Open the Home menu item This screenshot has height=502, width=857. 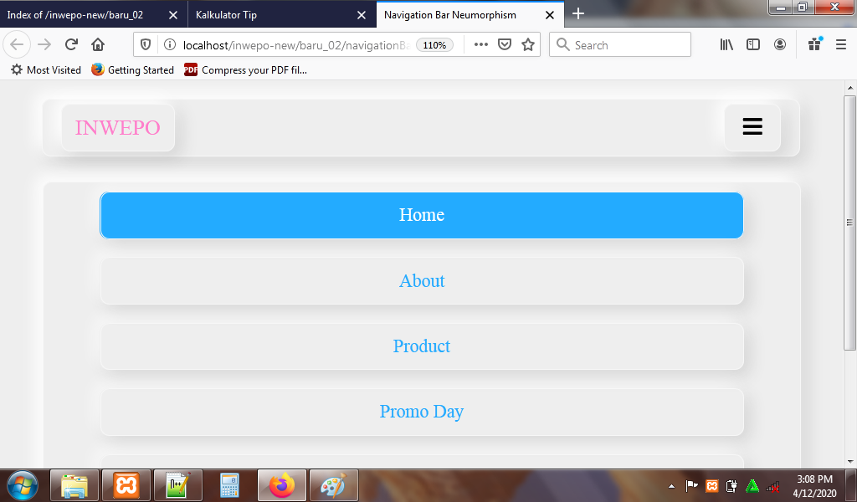pos(422,215)
